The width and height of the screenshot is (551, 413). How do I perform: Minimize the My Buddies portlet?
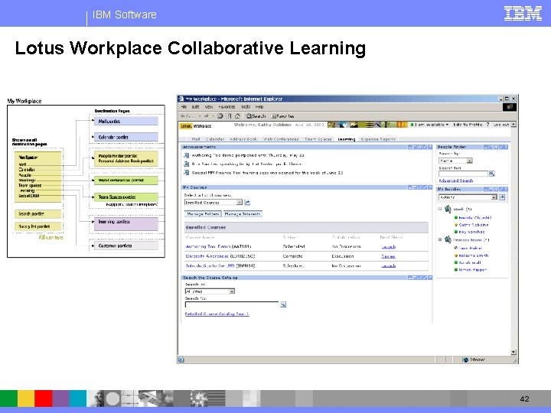(486, 190)
